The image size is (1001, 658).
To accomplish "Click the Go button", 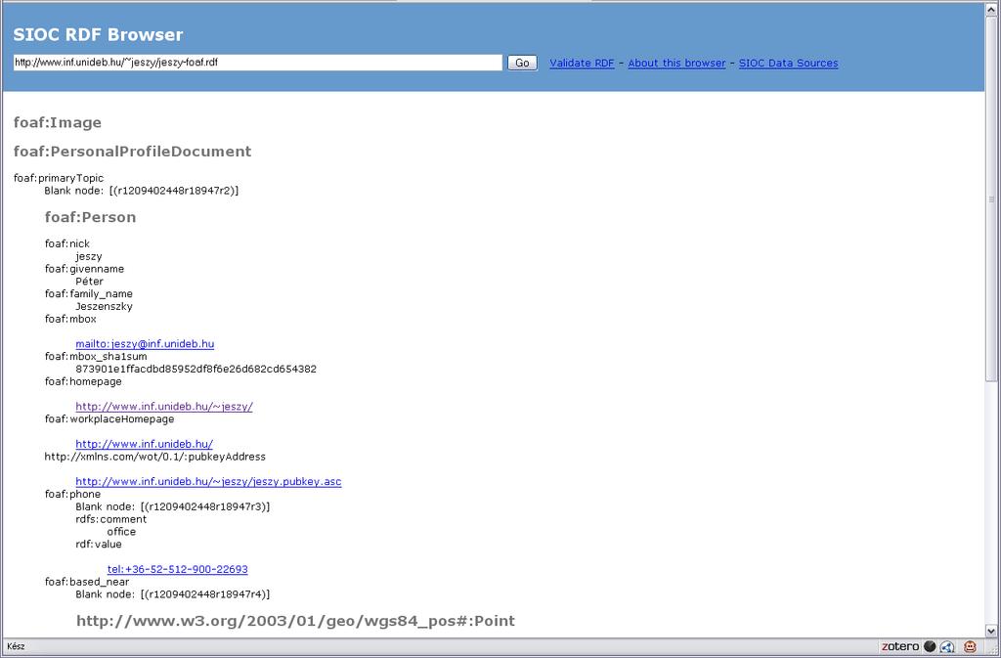I will pyautogui.click(x=522, y=63).
